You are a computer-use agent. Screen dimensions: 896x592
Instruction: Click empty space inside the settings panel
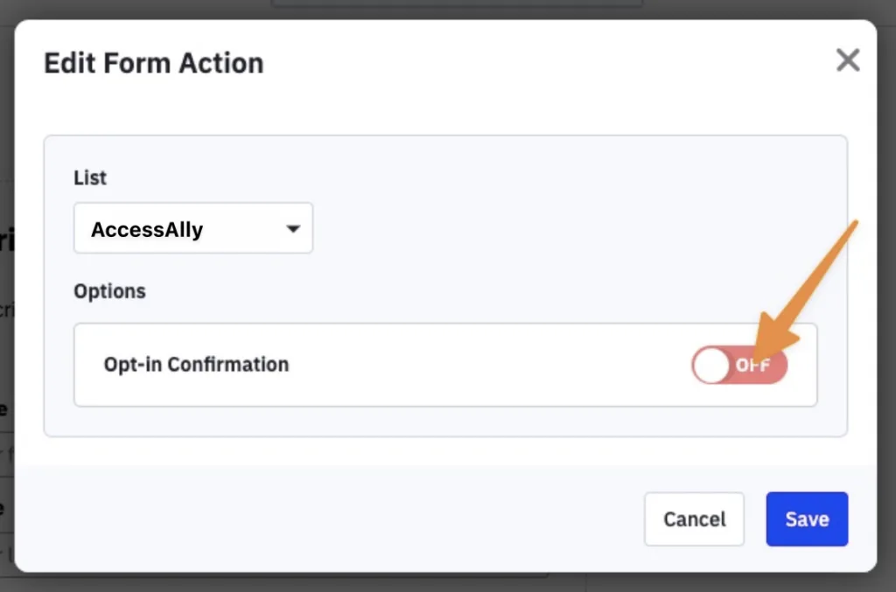pyautogui.click(x=569, y=227)
